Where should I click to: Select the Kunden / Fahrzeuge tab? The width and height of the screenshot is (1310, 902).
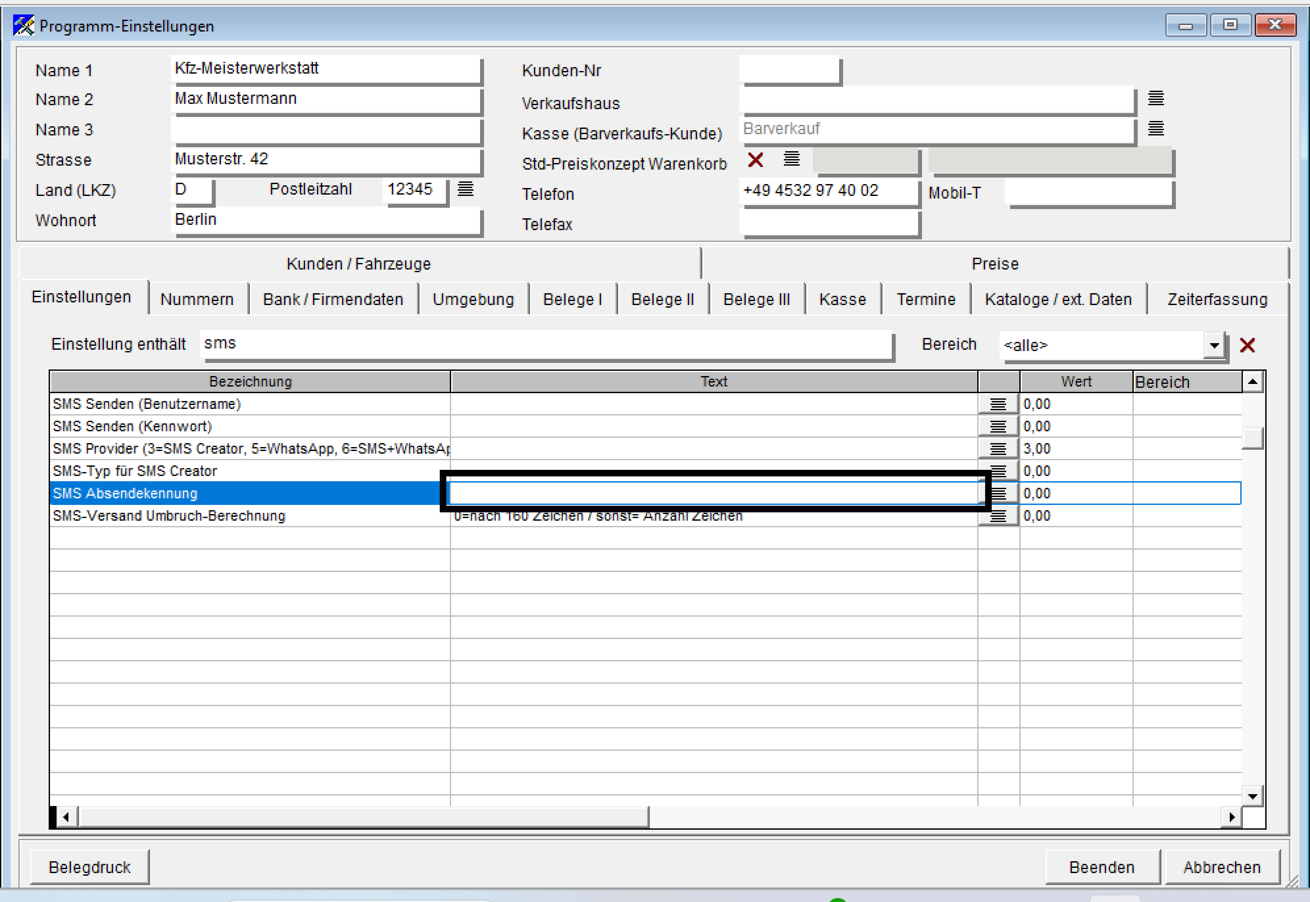coord(359,264)
